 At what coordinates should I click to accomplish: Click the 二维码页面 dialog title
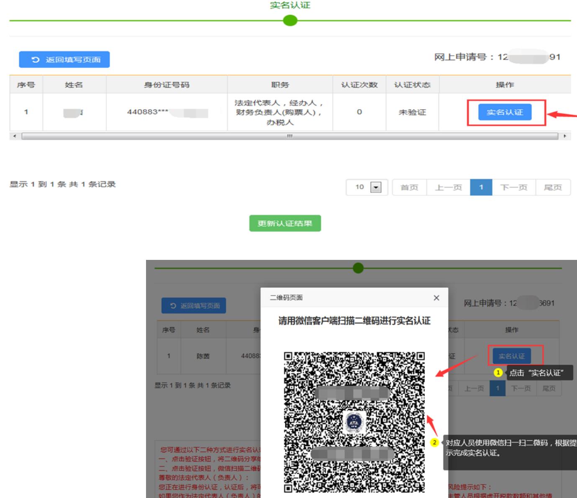pyautogui.click(x=286, y=298)
